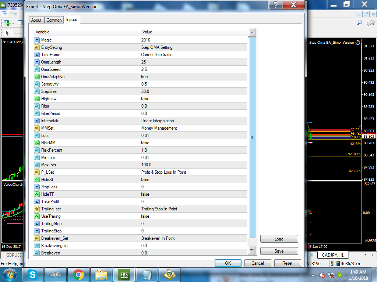377x282 pixels.
Task: Open the evo app in taskbar
Action: [x=56, y=275]
